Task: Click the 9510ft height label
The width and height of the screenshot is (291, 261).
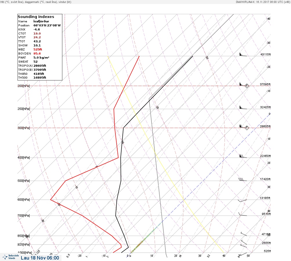Action: [266, 214]
